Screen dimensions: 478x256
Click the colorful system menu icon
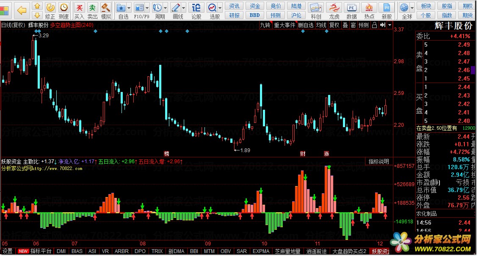click(4, 11)
